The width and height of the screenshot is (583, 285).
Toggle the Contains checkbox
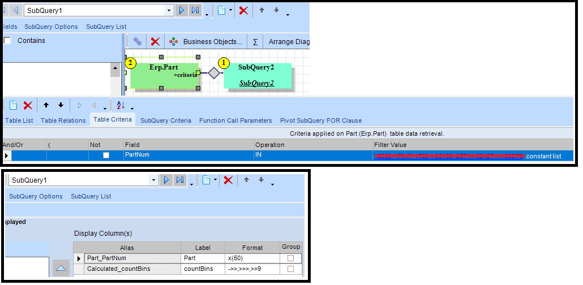pos(7,41)
